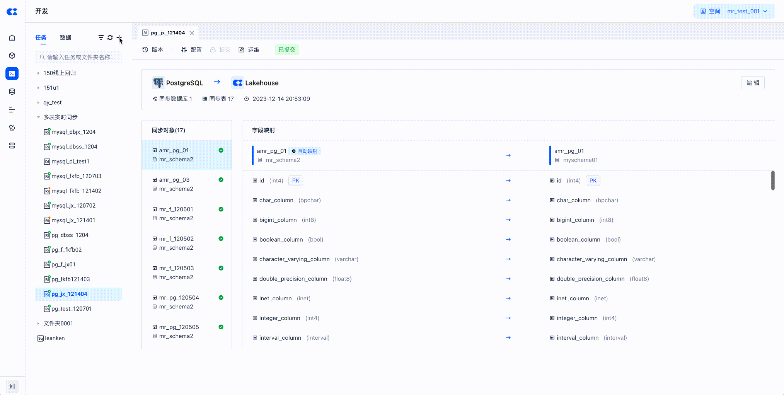The image size is (784, 395).
Task: Expand the 150线上回归 folder
Action: pyautogui.click(x=38, y=73)
